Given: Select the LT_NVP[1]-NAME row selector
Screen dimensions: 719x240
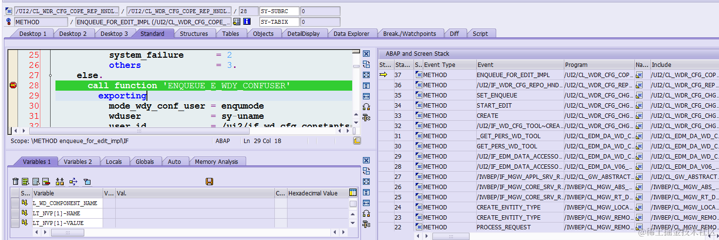Looking at the screenshot, I should (x=15, y=213).
